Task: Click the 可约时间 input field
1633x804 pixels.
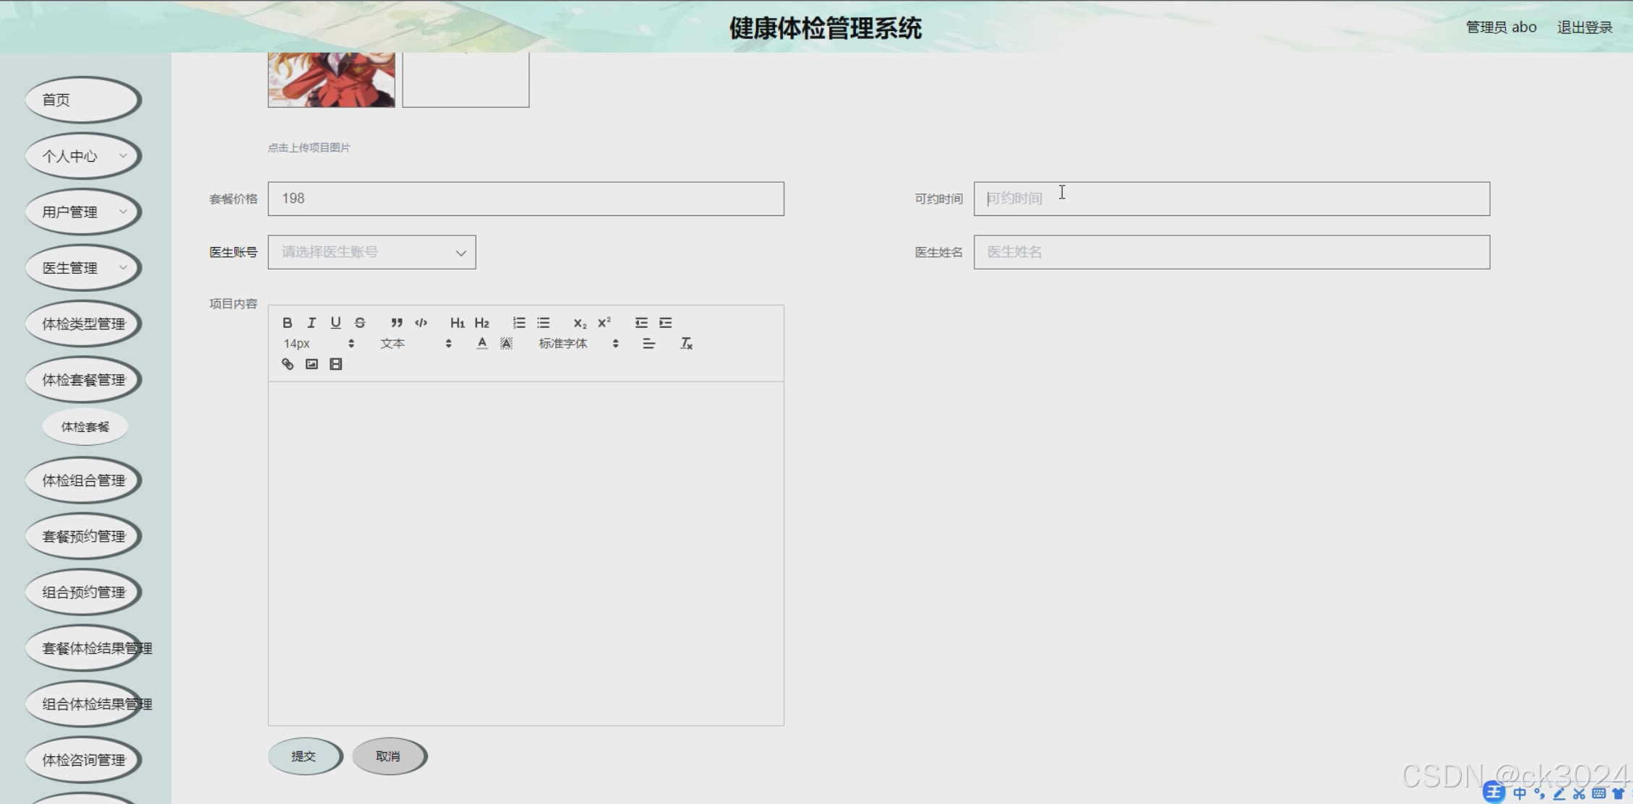Action: [1231, 199]
